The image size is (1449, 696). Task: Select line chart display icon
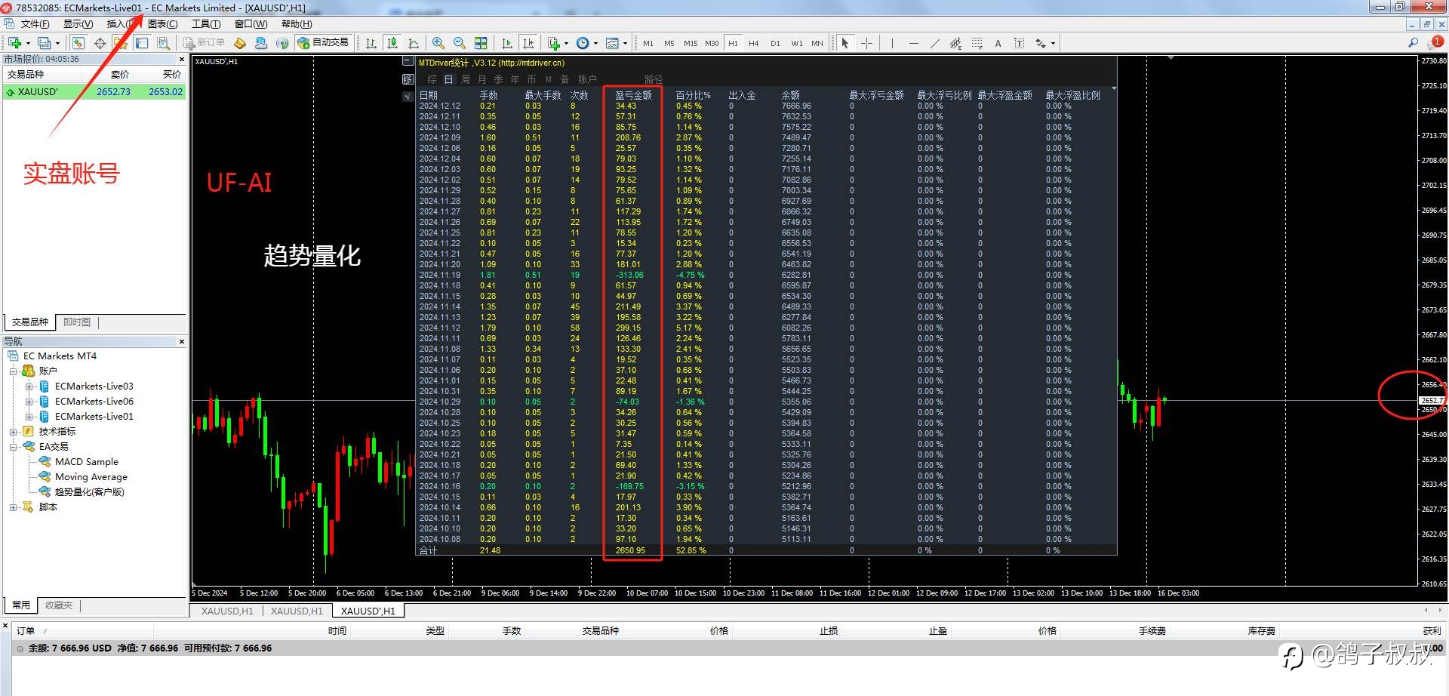click(x=414, y=43)
